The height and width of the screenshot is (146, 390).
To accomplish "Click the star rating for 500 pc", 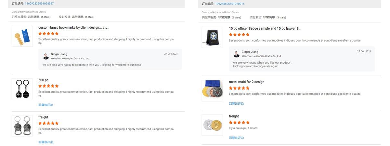I will (x=48, y=86).
